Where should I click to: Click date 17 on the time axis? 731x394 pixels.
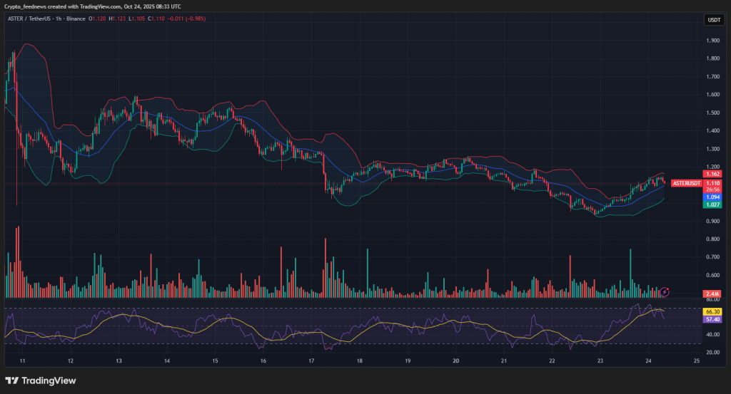[x=311, y=361]
